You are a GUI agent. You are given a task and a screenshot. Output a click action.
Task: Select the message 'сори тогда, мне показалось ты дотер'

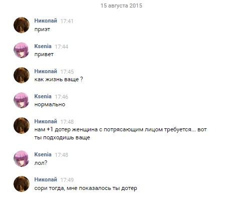click(x=86, y=188)
